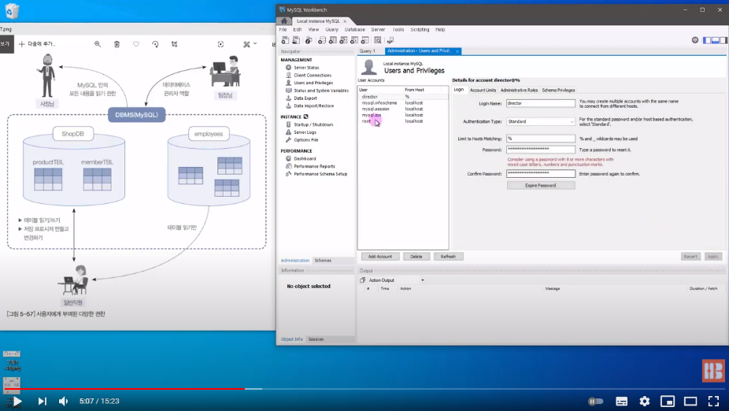The image size is (729, 411).
Task: Open the Authentication Type dropdown
Action: pos(541,122)
